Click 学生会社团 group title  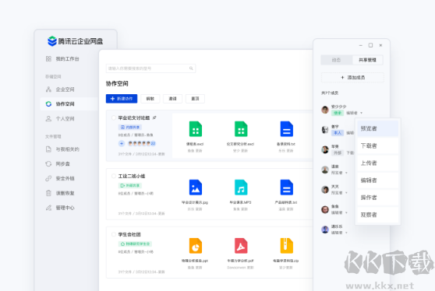coord(129,234)
